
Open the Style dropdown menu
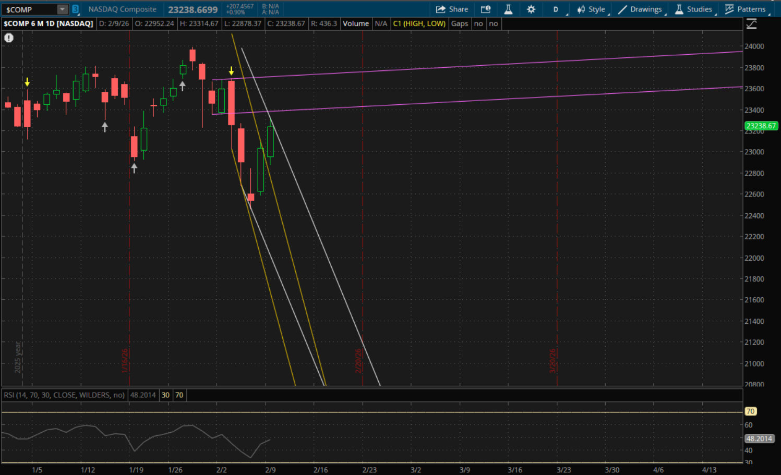591,9
